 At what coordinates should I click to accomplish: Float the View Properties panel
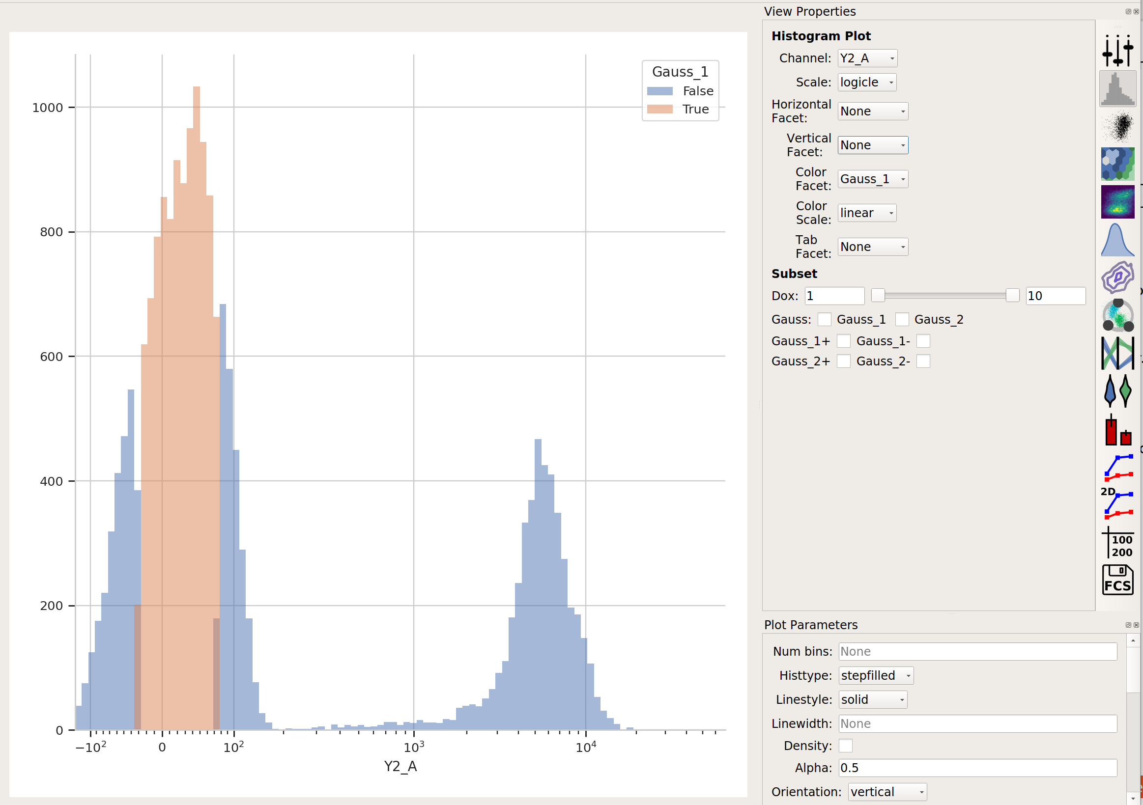tap(1128, 11)
